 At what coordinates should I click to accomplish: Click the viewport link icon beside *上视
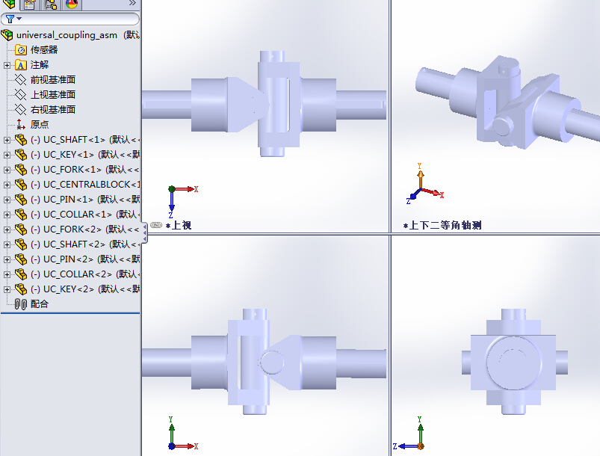156,225
